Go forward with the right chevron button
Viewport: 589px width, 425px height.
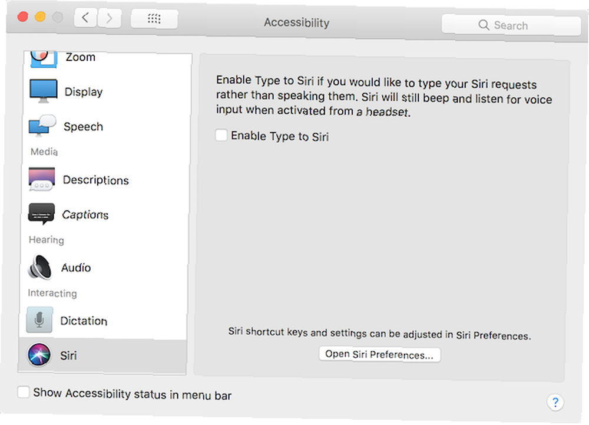tap(110, 18)
